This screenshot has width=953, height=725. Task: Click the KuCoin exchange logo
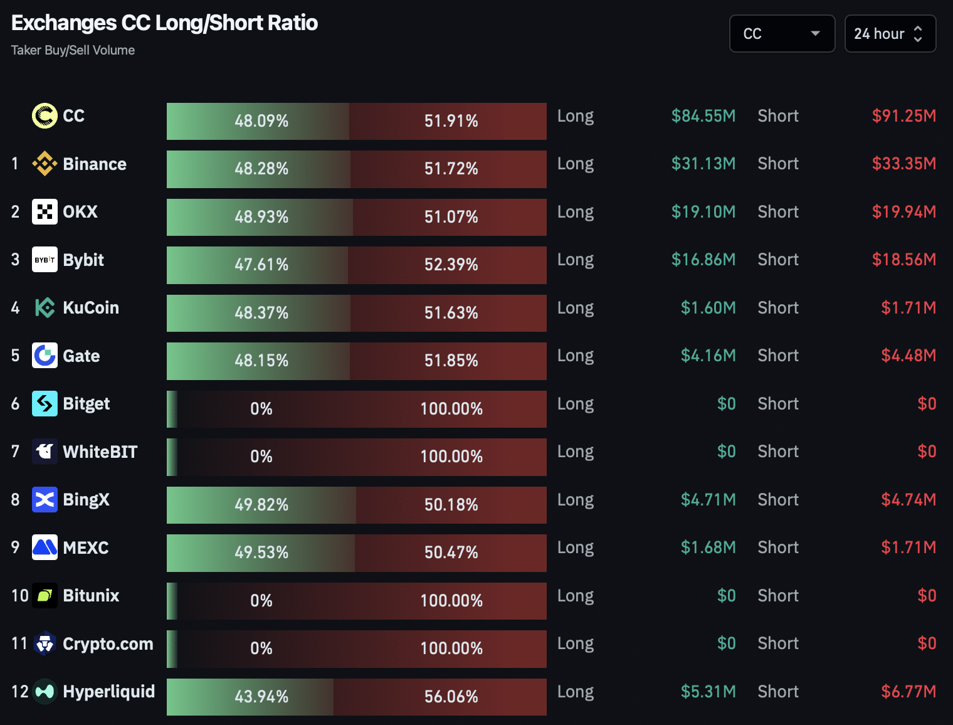(x=45, y=308)
